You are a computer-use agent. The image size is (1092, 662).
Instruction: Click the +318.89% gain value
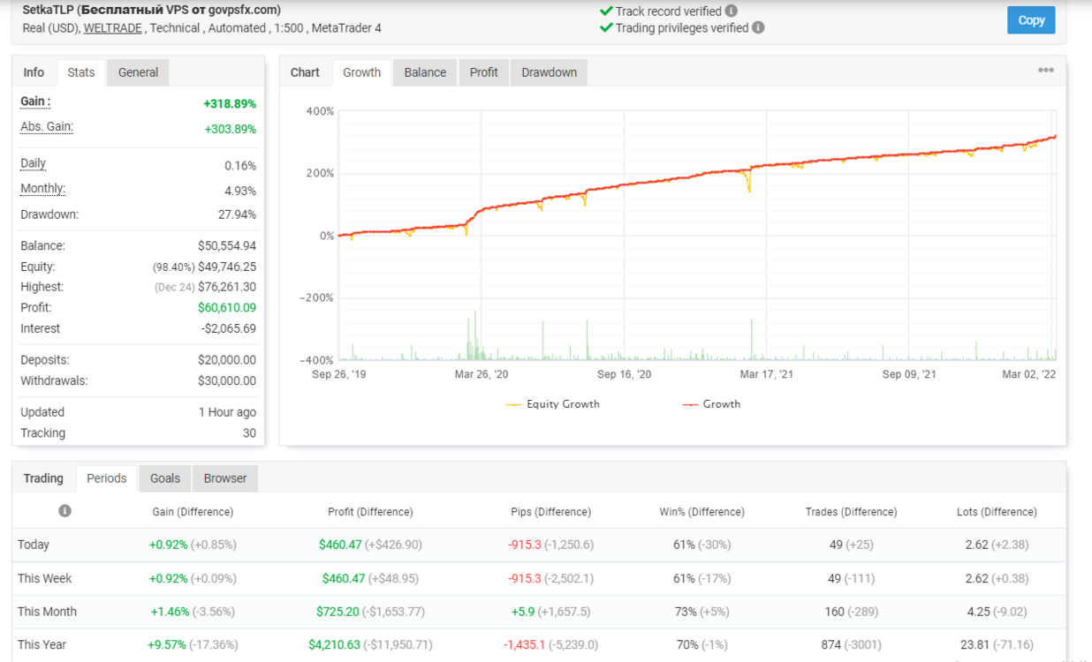(x=230, y=103)
